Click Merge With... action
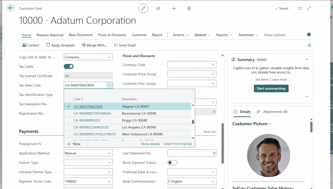The image size is (333, 189). click(x=94, y=45)
